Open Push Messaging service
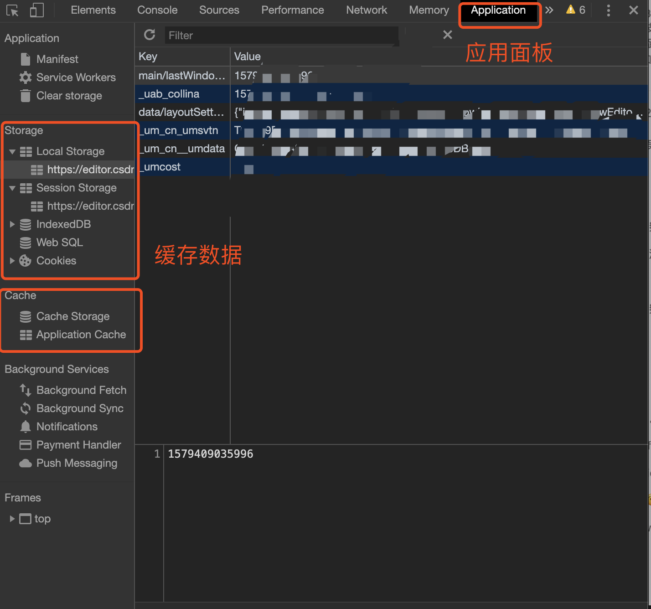This screenshot has width=651, height=609. [77, 463]
